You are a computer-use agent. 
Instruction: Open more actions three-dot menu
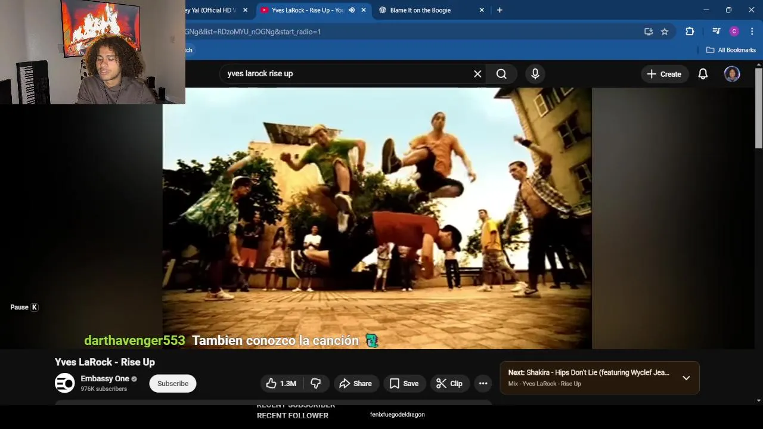(483, 384)
